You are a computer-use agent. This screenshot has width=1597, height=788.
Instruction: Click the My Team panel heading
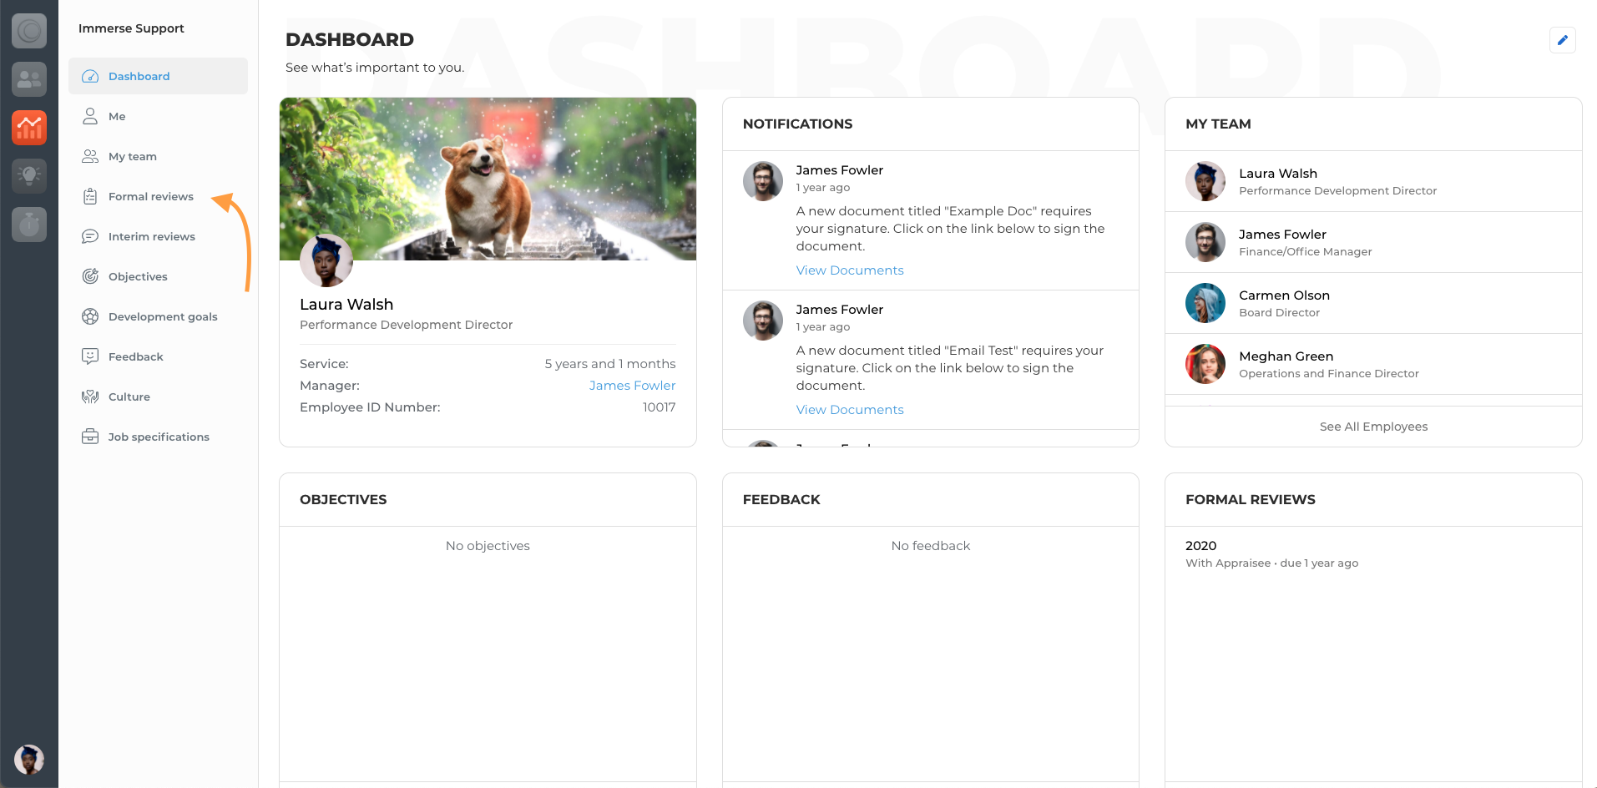click(x=1218, y=124)
